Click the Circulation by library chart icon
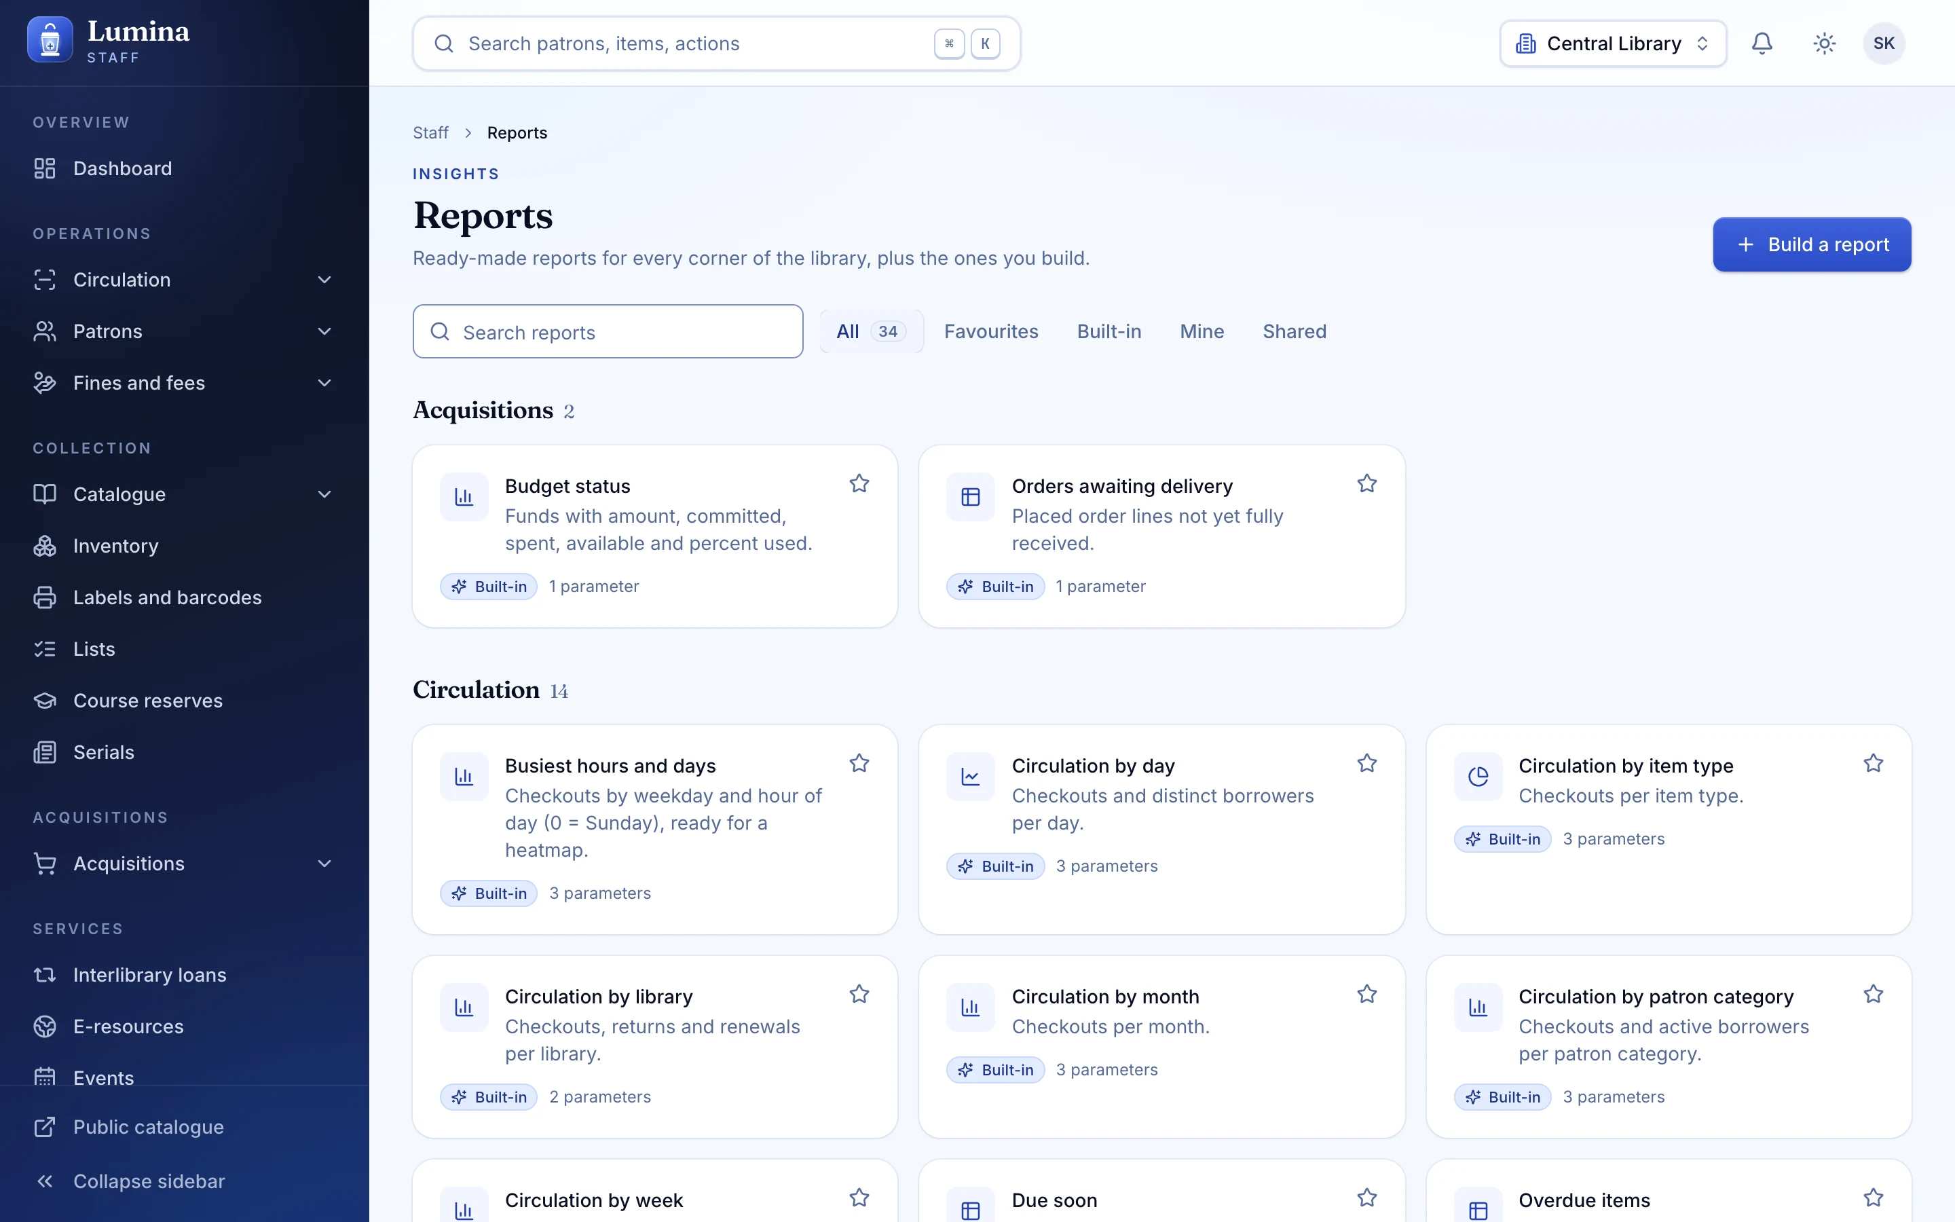The width and height of the screenshot is (1955, 1222). (x=464, y=1008)
